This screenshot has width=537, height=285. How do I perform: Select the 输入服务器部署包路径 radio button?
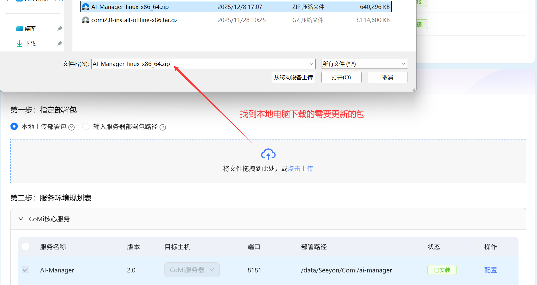tap(86, 126)
